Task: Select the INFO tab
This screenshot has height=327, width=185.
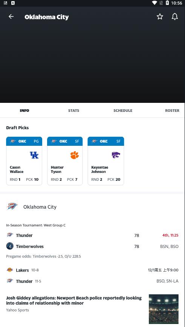Action: (x=24, y=110)
